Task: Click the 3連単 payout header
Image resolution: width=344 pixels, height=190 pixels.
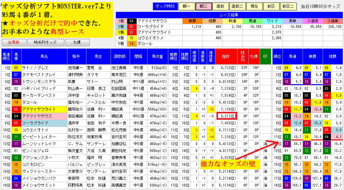Action: [333, 21]
